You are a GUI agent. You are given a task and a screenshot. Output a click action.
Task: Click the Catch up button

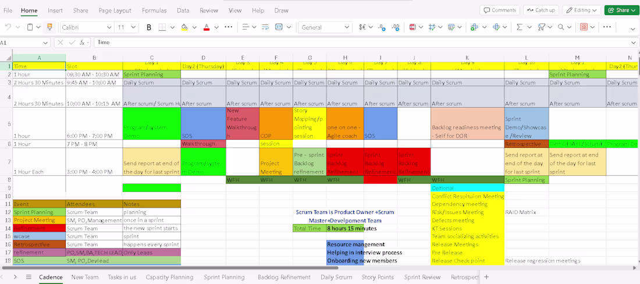[541, 10]
